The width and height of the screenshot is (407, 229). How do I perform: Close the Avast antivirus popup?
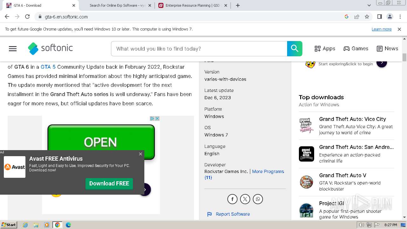coord(141,154)
